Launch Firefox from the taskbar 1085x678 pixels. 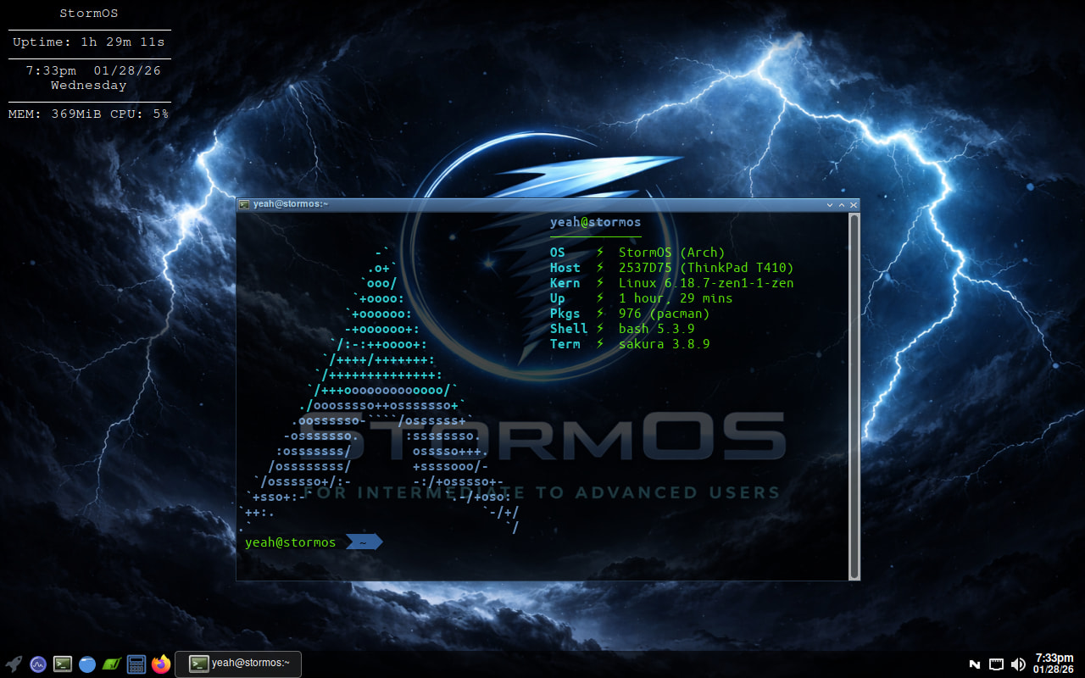point(161,664)
